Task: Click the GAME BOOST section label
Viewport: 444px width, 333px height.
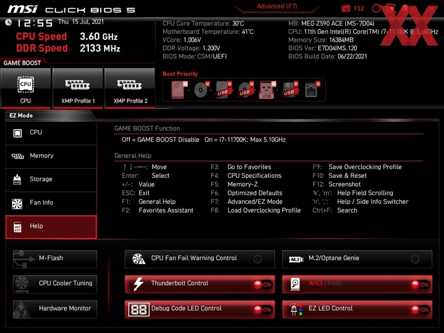Action: [22, 63]
